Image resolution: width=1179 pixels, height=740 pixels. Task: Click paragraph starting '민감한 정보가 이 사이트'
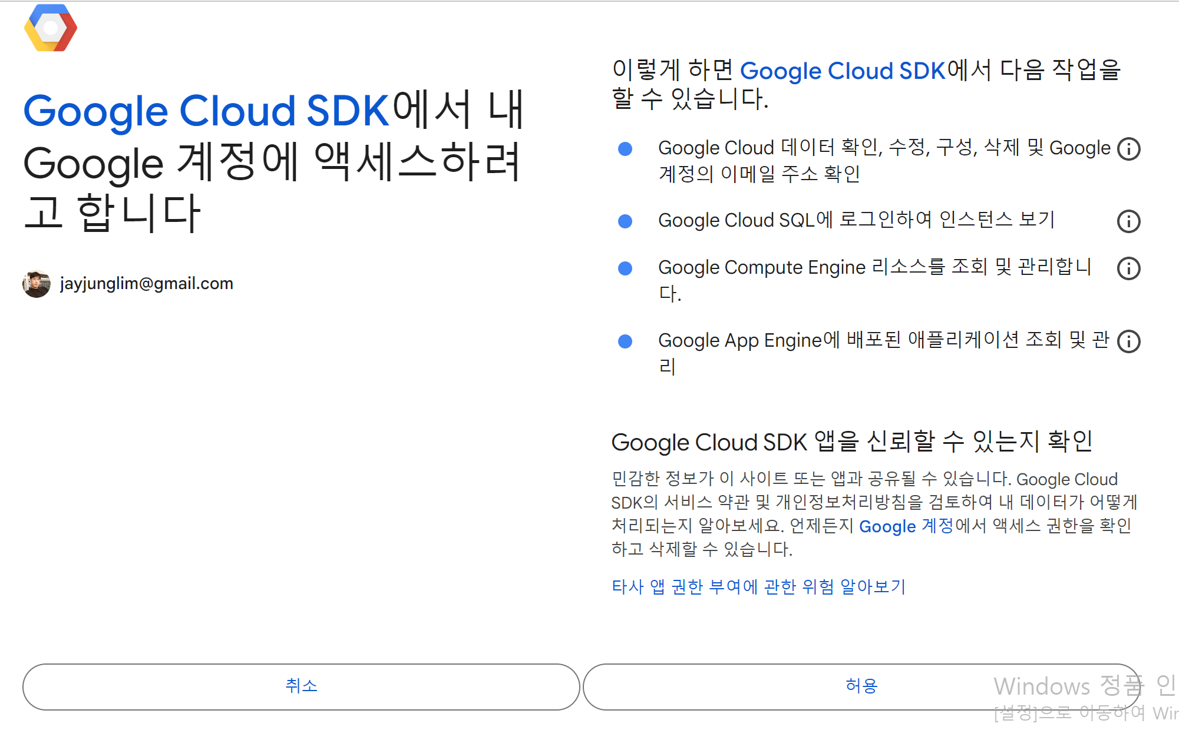[874, 514]
